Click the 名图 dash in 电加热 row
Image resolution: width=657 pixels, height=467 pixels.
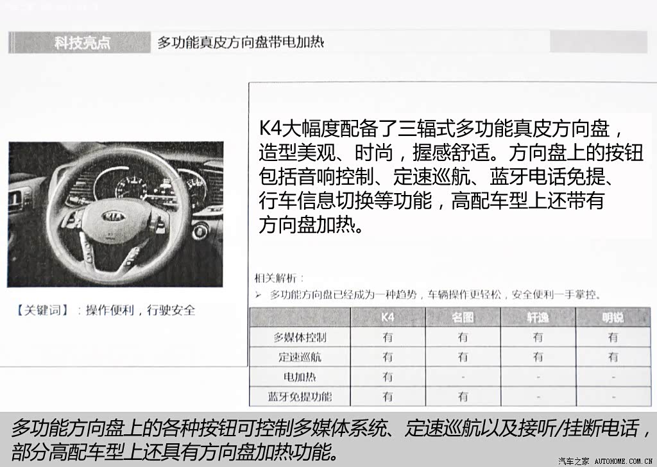[x=463, y=377]
